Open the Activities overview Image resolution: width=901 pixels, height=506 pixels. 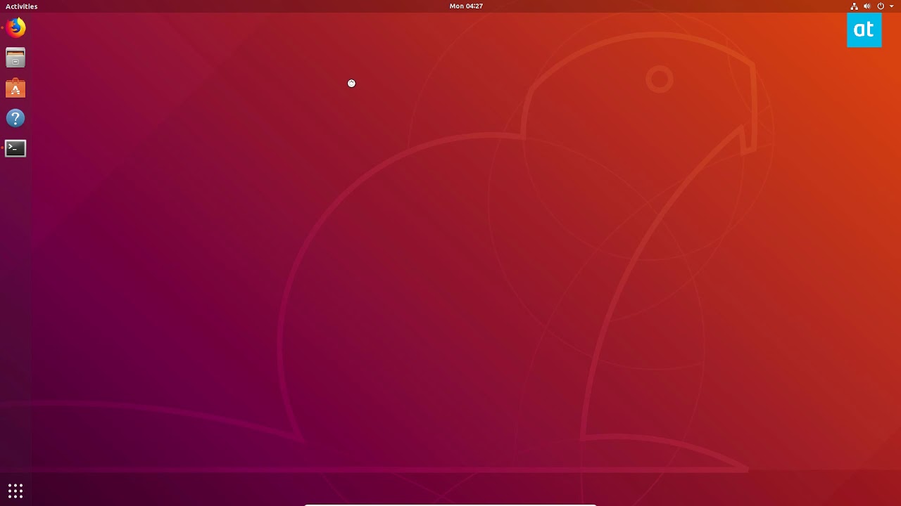coord(22,6)
